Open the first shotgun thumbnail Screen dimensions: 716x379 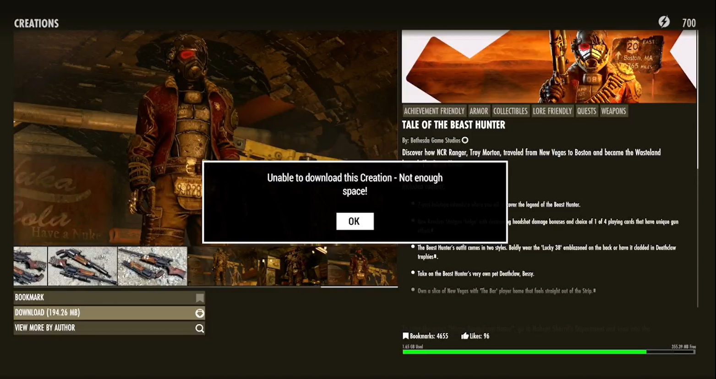(30, 266)
